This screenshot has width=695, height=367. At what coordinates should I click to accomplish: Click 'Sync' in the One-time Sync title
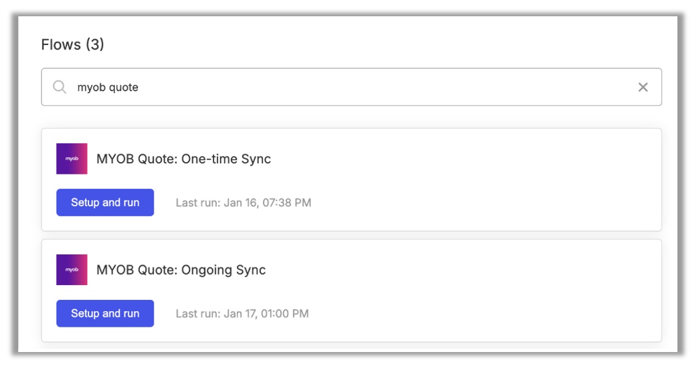[256, 159]
